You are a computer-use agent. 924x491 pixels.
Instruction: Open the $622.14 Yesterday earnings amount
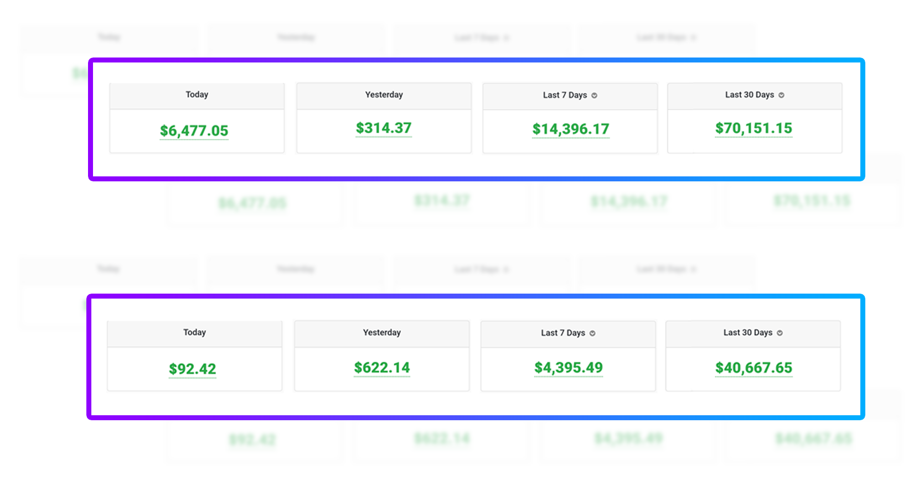[382, 368]
